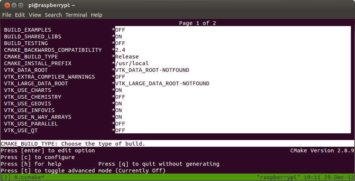Click the ON value of VTK_USE_GEOVIS
Viewport: 355px width, 181px height.
tap(119, 104)
